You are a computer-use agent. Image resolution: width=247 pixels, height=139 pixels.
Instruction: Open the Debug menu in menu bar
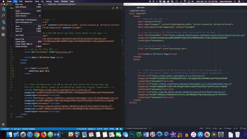tap(49, 2)
